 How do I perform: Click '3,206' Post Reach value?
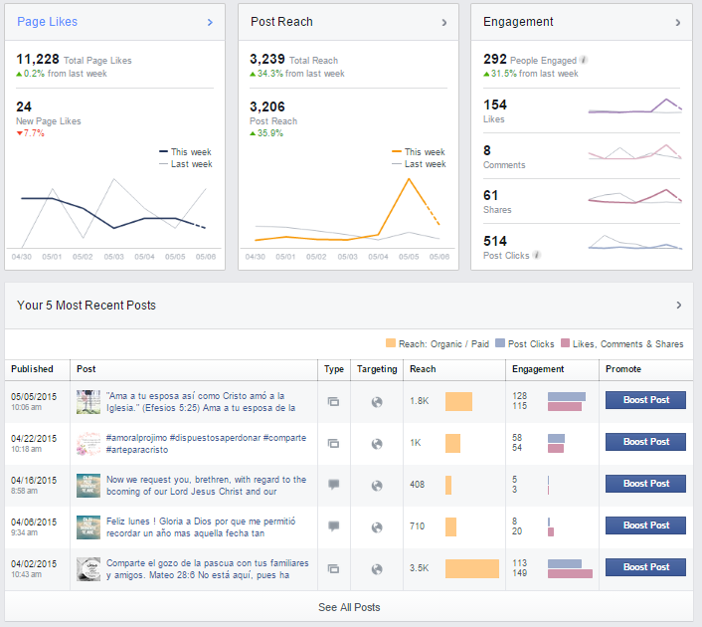pyautogui.click(x=267, y=106)
